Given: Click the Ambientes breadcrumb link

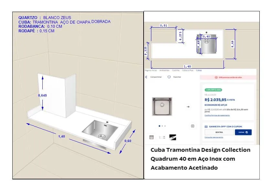Looking at the screenshot, I should tap(164, 70).
